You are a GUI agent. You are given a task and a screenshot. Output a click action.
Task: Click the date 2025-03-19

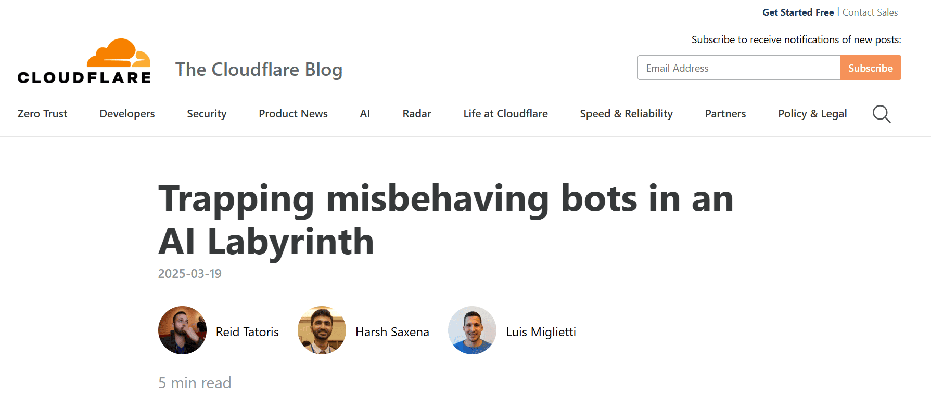(x=190, y=273)
